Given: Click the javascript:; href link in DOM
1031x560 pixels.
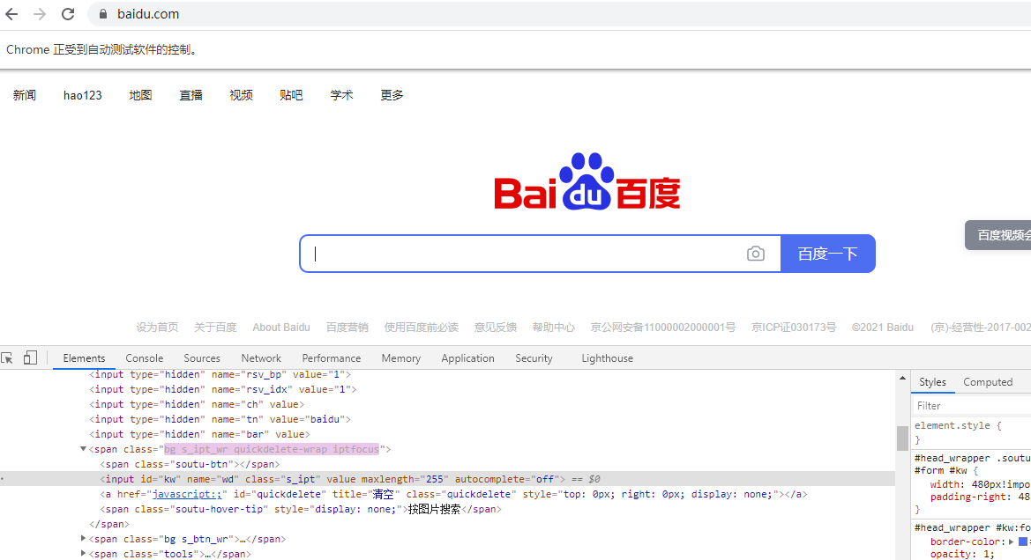Looking at the screenshot, I should click(x=187, y=494).
